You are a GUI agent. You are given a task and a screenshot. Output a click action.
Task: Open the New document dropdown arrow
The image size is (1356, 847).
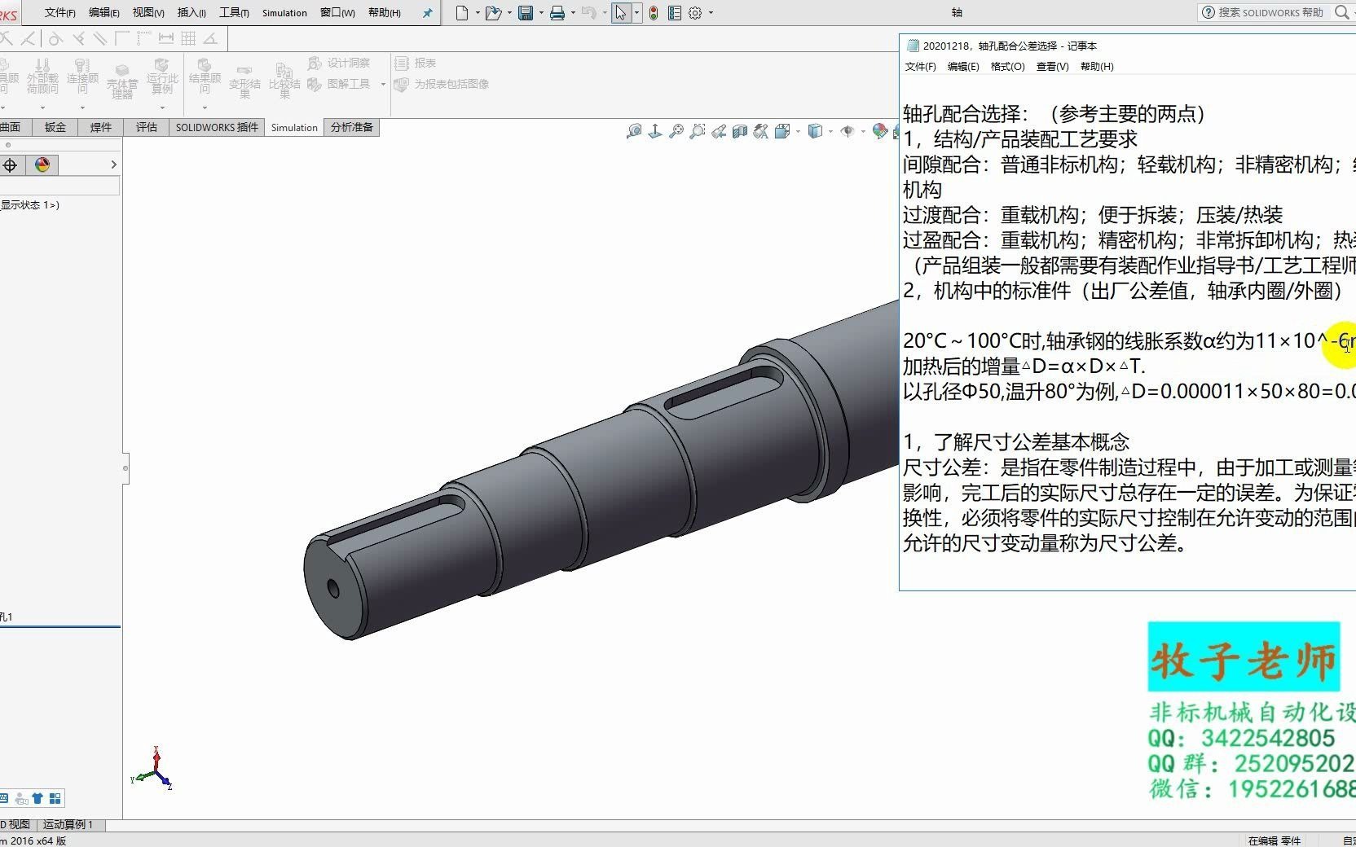[x=477, y=13]
